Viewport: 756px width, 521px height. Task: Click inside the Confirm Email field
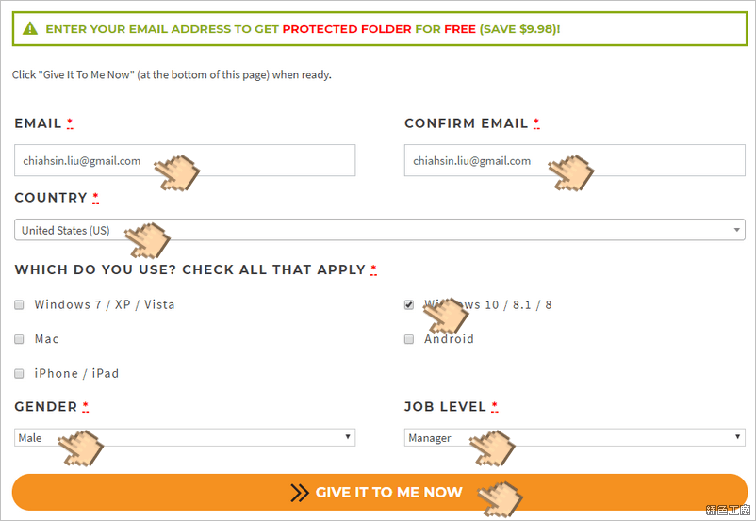575,160
